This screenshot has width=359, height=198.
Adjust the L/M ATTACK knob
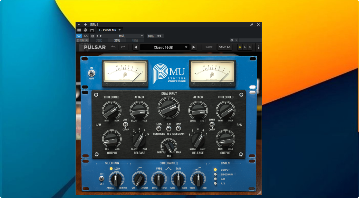139,111
